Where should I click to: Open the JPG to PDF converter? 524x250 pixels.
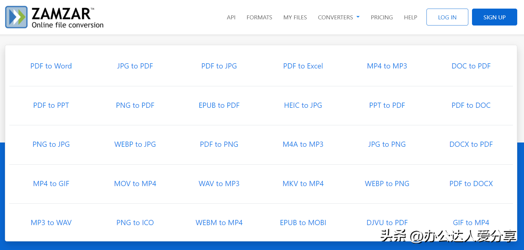[135, 66]
